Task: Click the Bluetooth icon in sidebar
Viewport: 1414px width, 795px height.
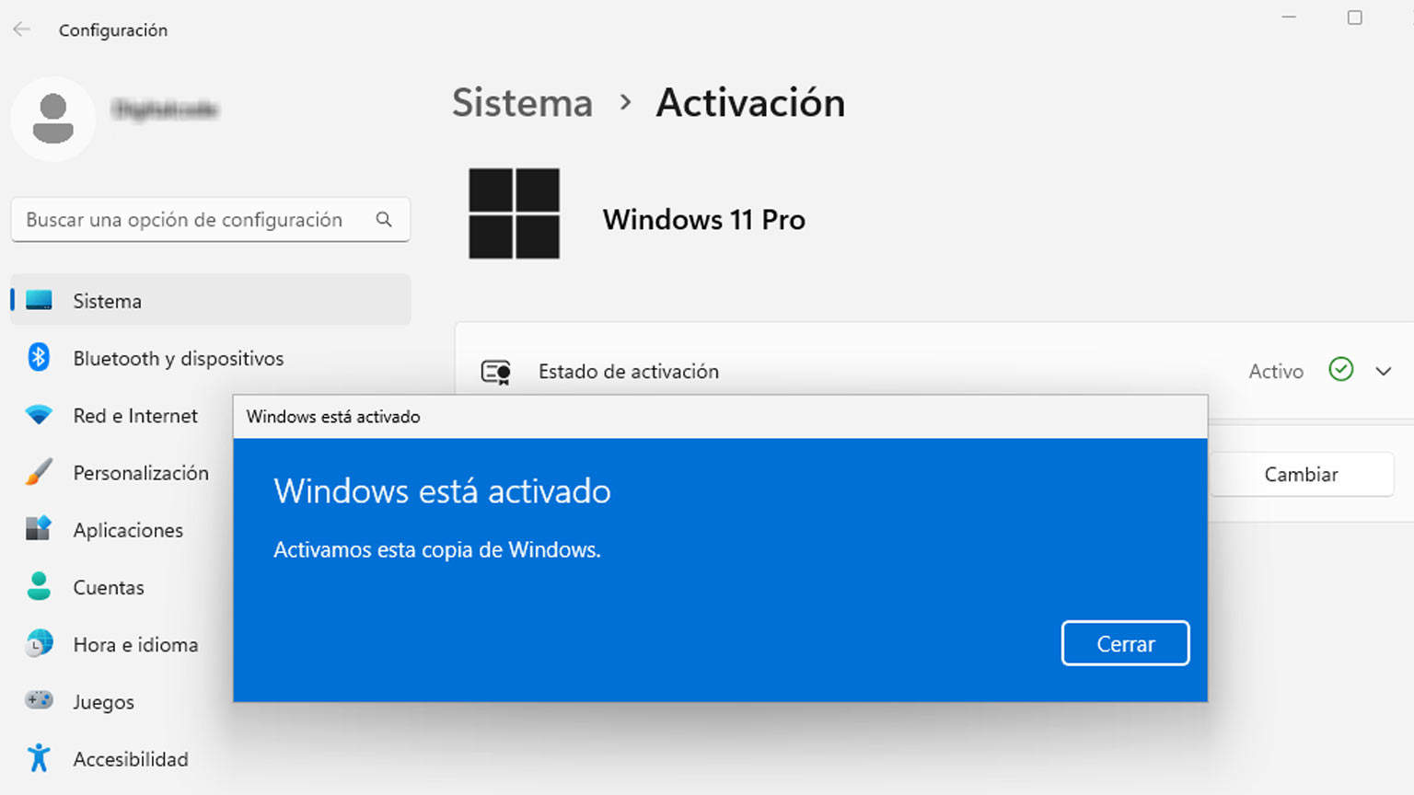Action: tap(39, 357)
